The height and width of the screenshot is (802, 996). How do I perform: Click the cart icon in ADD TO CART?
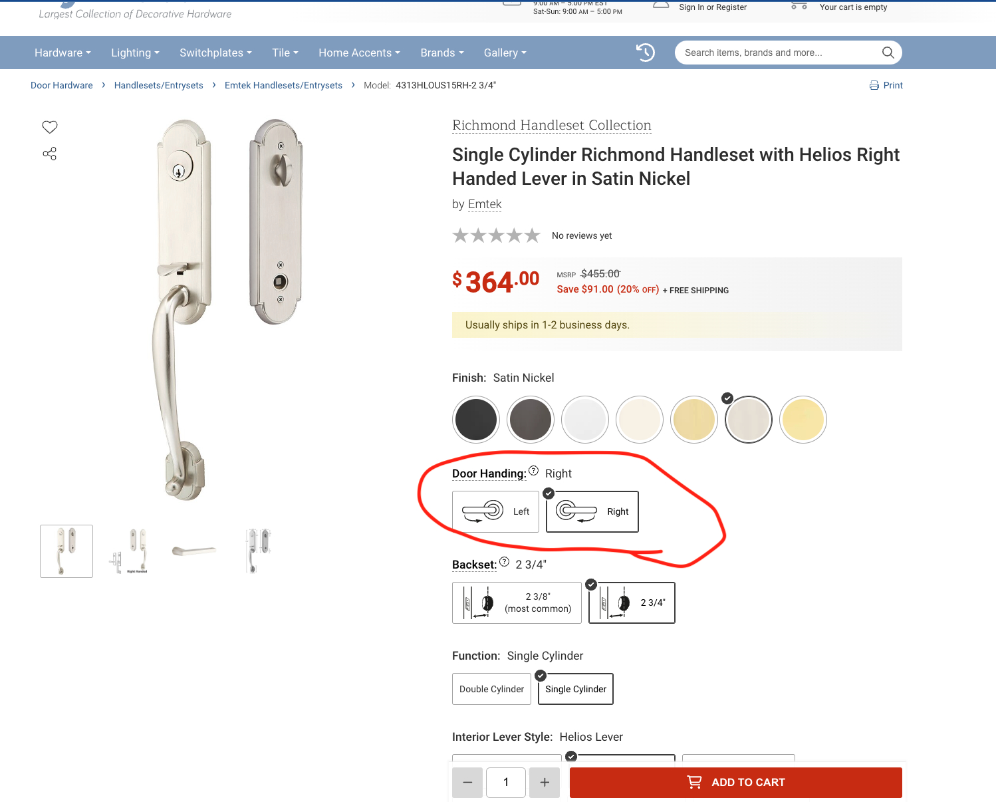click(x=694, y=782)
